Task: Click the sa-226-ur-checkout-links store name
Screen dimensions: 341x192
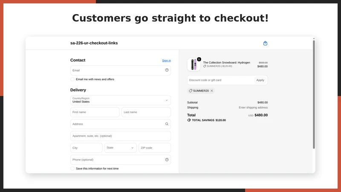Action: [94, 43]
